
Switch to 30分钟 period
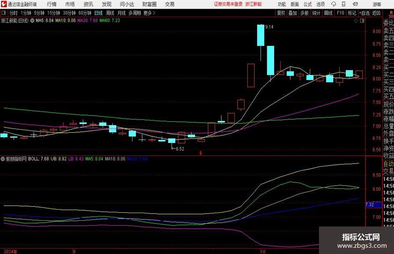pos(69,13)
